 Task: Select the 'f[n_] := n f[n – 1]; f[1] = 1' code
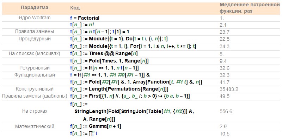(x=100, y=32)
